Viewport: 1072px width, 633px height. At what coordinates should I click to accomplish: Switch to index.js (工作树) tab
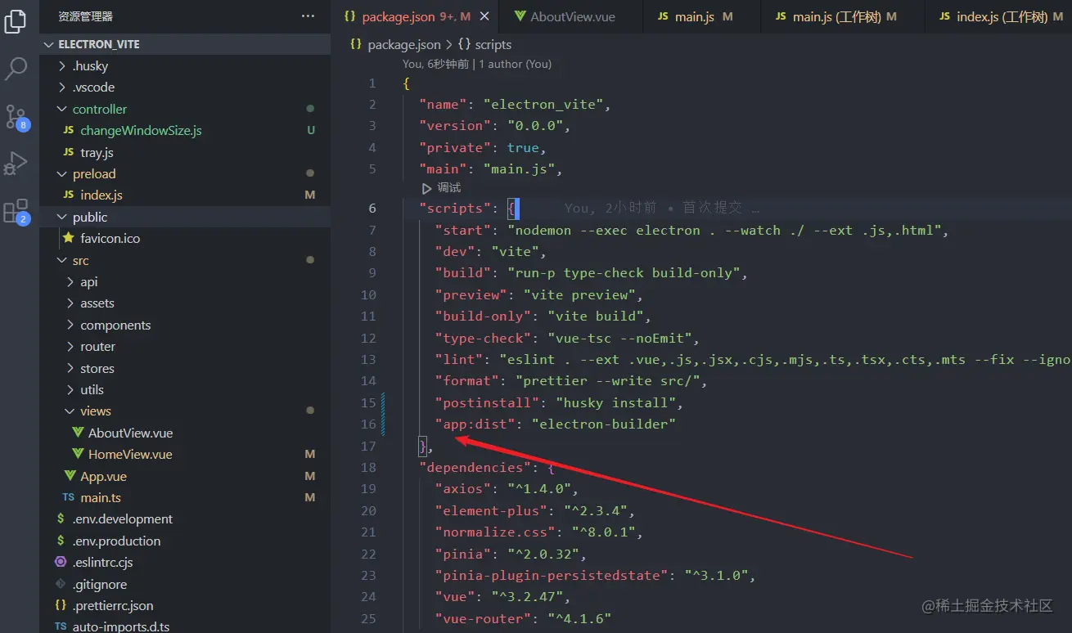click(1000, 16)
